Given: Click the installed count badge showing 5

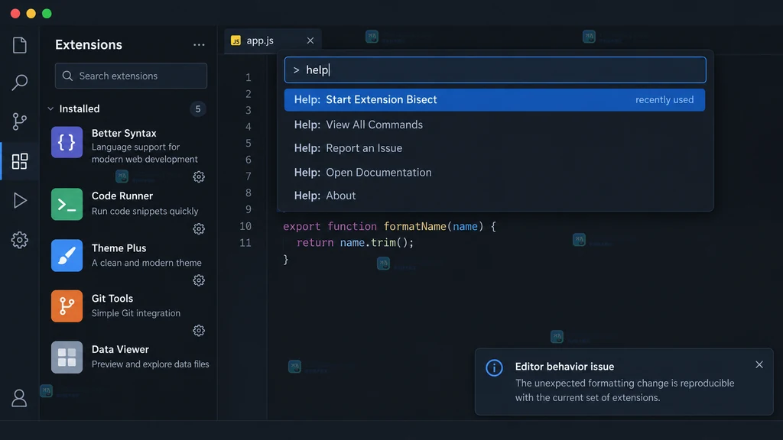Looking at the screenshot, I should [198, 108].
